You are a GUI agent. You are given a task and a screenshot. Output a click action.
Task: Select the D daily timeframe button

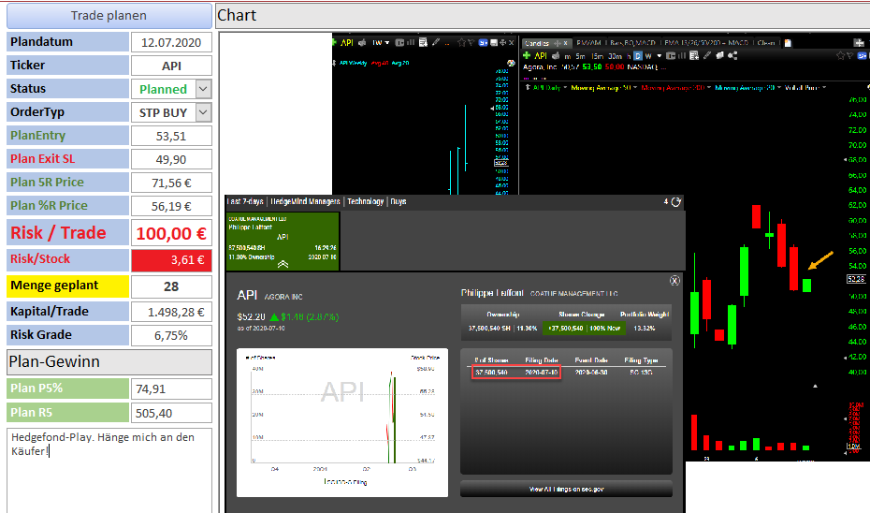637,55
